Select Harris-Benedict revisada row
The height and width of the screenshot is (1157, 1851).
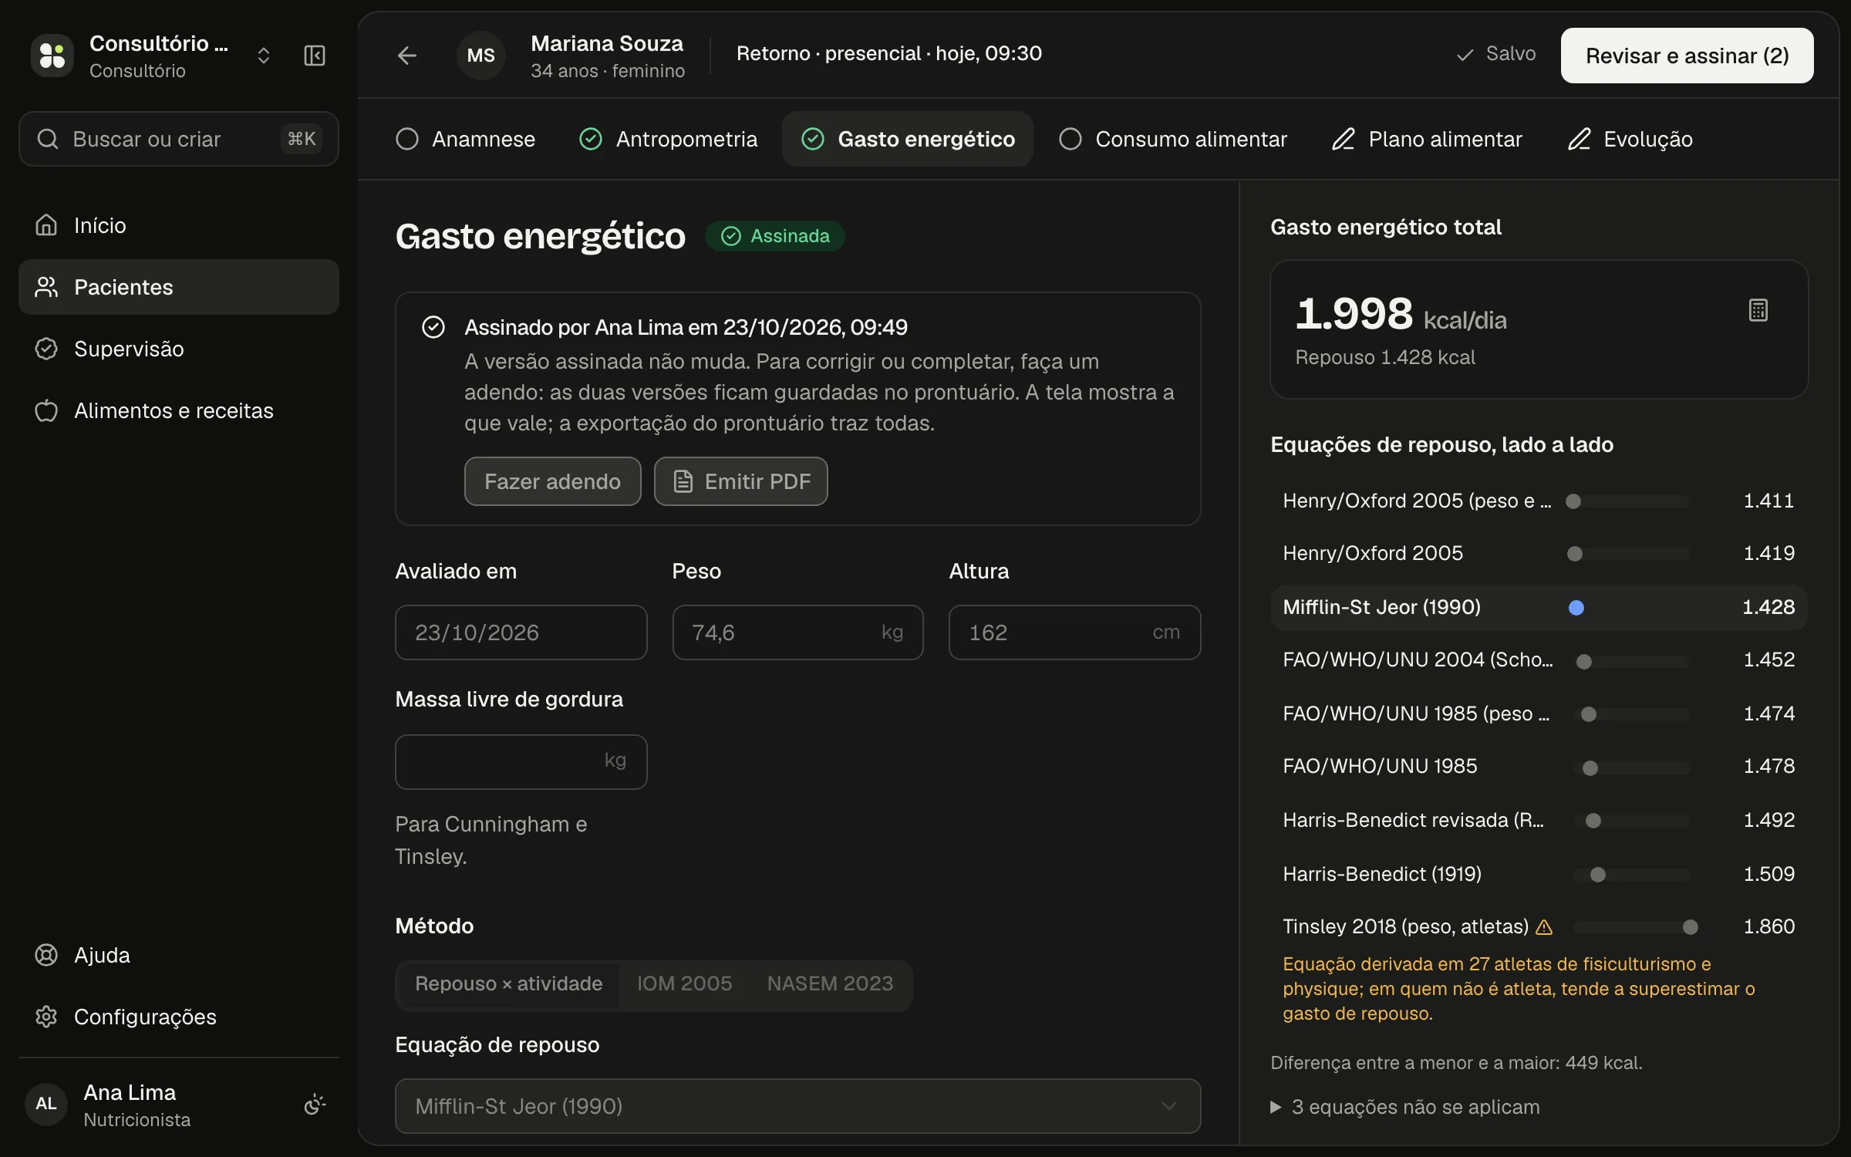coord(1539,821)
